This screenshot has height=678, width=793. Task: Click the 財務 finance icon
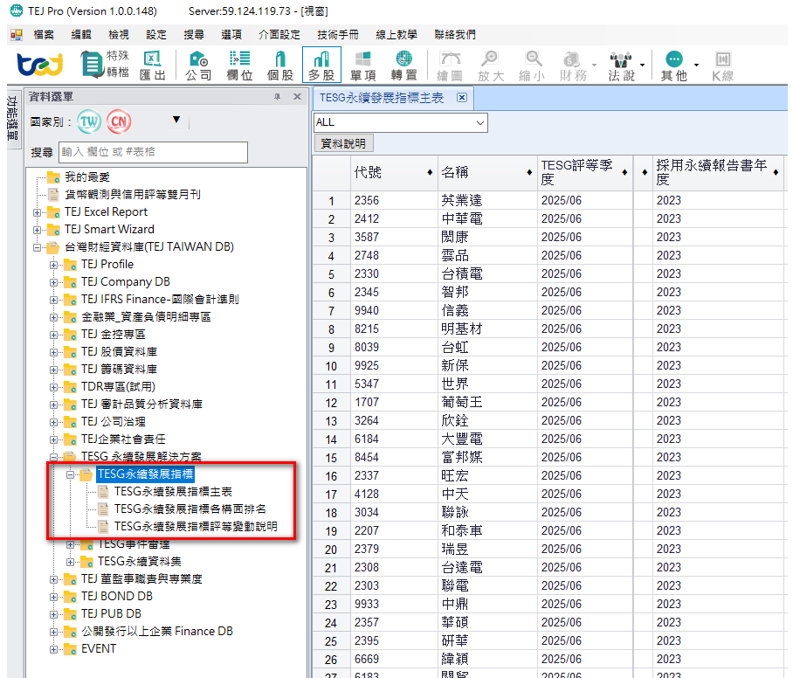click(573, 66)
